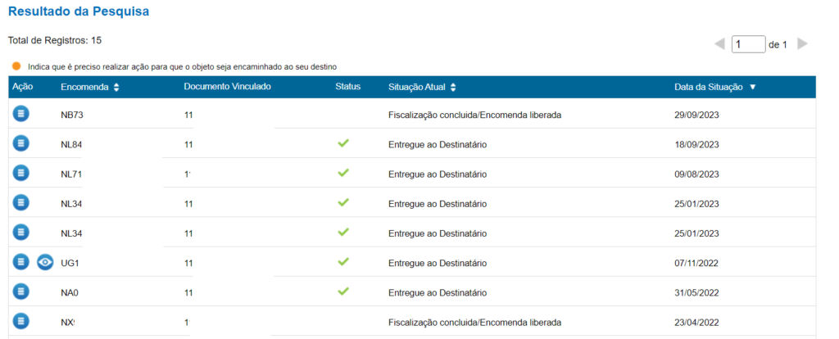This screenshot has height=339, width=839.
Task: Sort by Situação Atual column
Action: (x=453, y=88)
